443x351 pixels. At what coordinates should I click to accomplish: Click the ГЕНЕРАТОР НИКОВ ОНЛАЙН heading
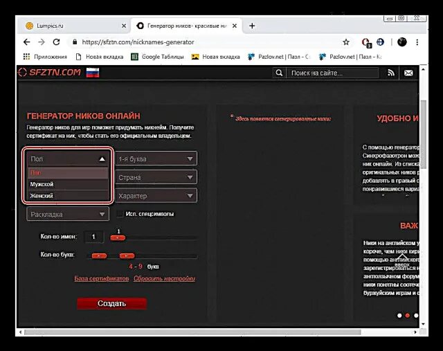point(83,116)
